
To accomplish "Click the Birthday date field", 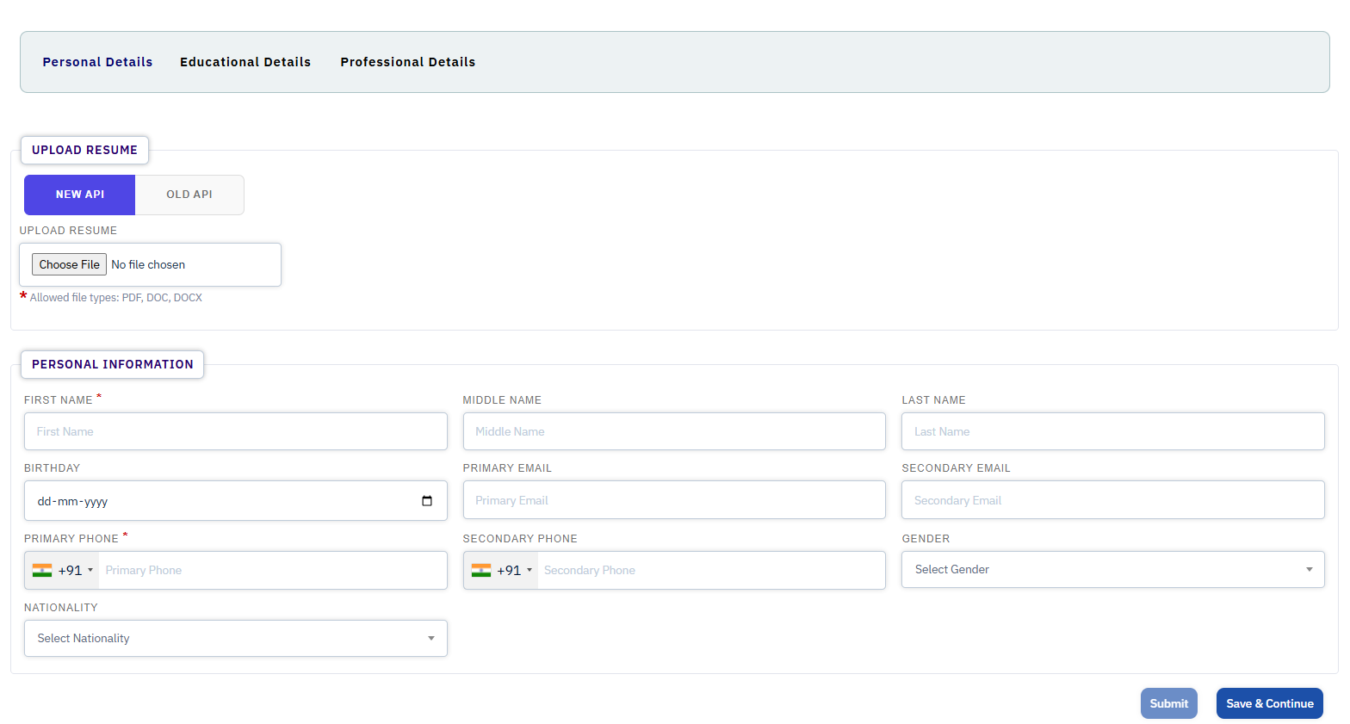I will (236, 501).
